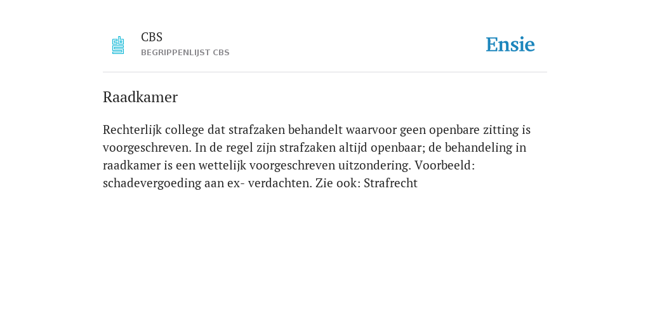650x325 pixels.
Task: Click the word 'uitzondering' in the text
Action: point(374,166)
